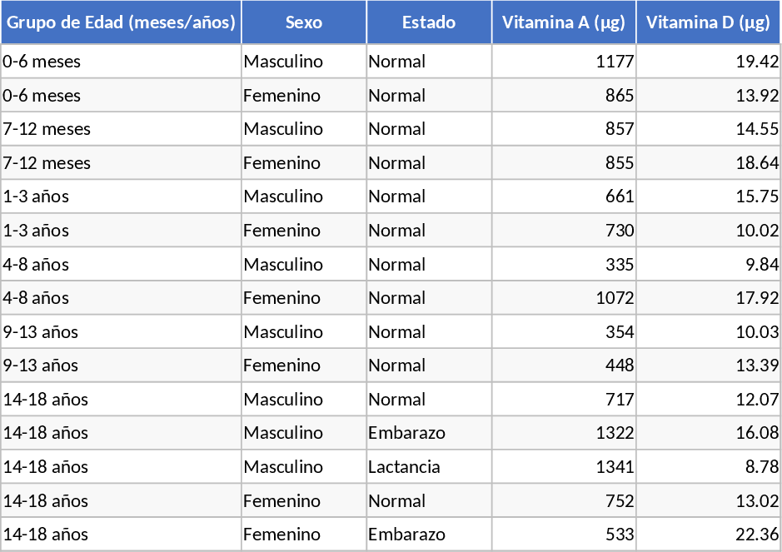
Task: Select the Vitamina A value 335 cell
Action: pos(564,265)
